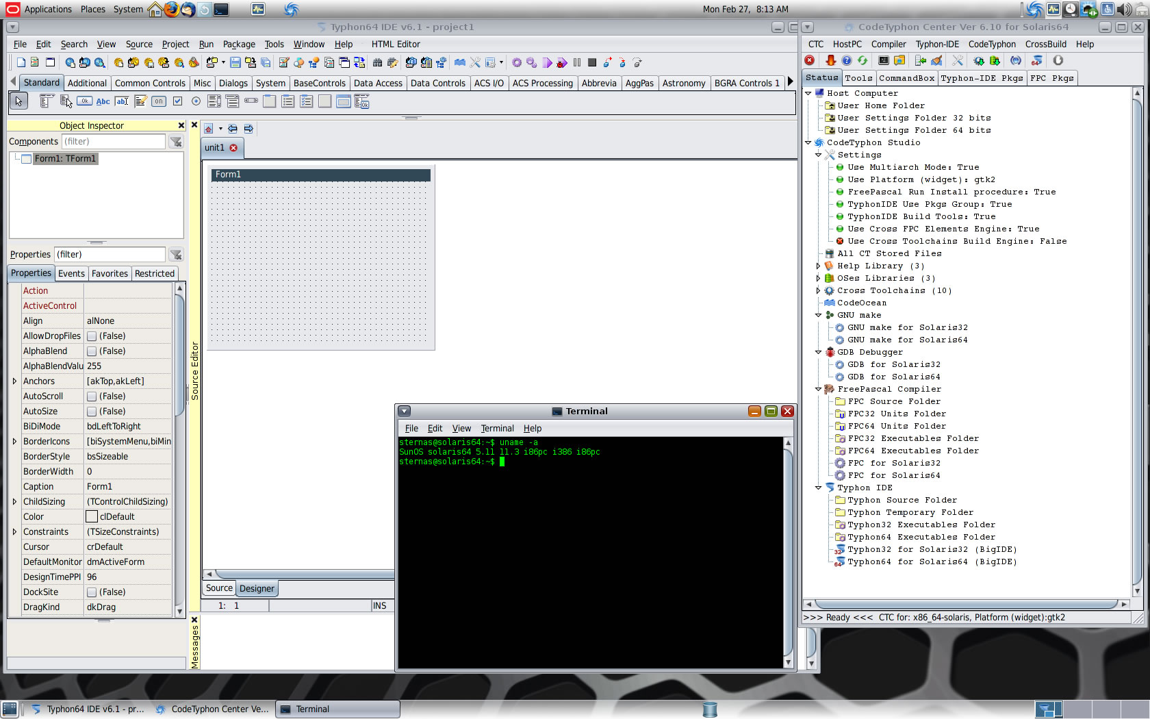Click the broom clean-up icon in CodeTyphon Center

936,60
